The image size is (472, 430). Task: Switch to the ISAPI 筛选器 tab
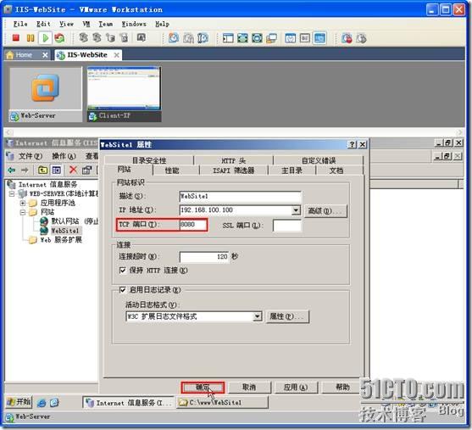coord(234,170)
